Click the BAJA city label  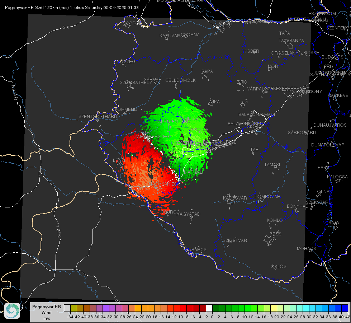click(334, 223)
